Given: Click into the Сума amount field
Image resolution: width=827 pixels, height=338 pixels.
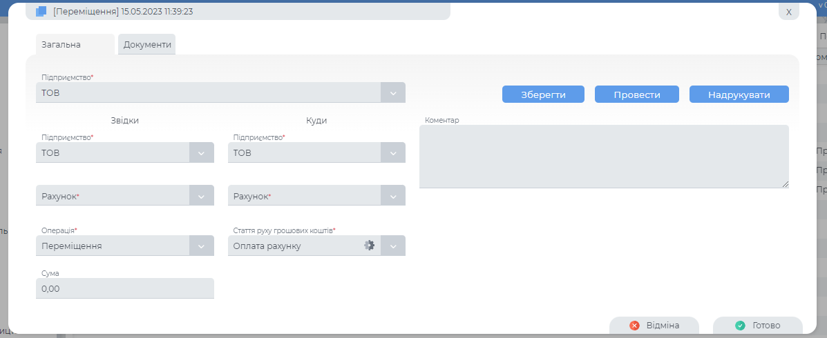Looking at the screenshot, I should click(x=124, y=289).
